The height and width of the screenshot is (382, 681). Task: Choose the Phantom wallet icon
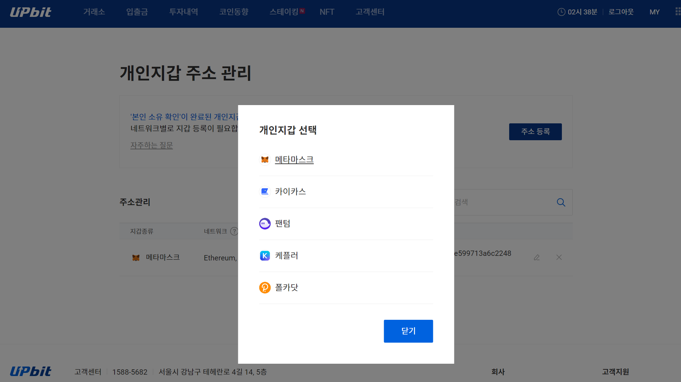click(265, 224)
